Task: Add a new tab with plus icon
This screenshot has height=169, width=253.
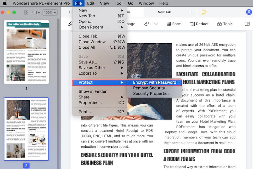Action: [191, 12]
